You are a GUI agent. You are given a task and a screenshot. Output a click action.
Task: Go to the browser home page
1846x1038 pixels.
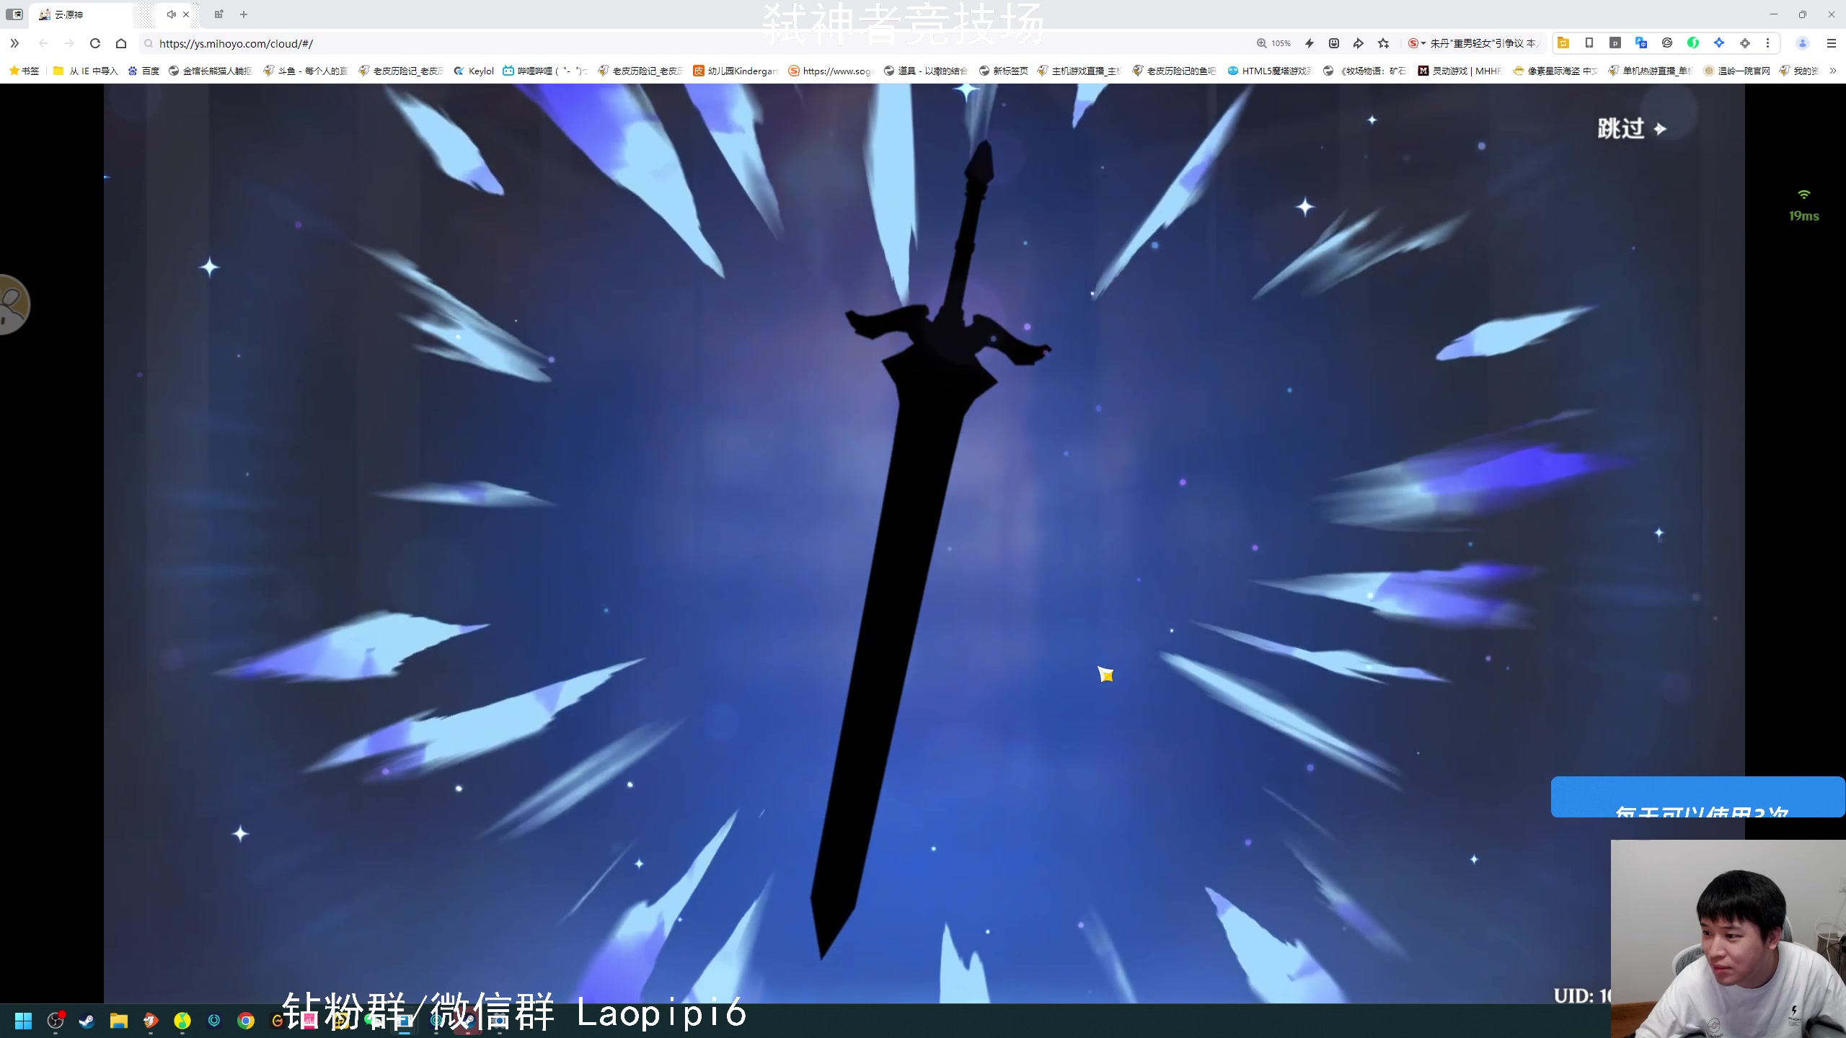tap(121, 43)
